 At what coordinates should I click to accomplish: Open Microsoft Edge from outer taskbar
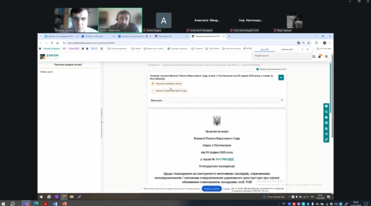(x=36, y=204)
